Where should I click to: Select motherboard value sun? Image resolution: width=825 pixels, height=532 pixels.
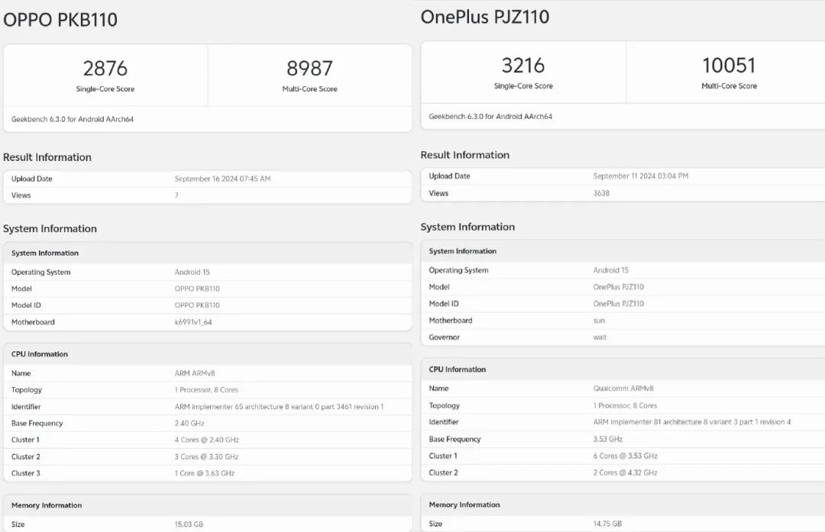[599, 320]
